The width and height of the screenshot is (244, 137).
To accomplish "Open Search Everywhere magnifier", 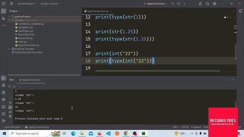I will 207,3.
